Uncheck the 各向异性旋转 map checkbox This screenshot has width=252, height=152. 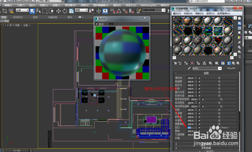pyautogui.click(x=203, y=106)
